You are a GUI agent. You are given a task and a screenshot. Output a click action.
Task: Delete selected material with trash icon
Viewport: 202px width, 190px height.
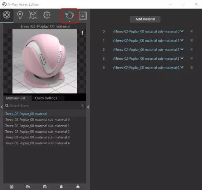(61, 187)
